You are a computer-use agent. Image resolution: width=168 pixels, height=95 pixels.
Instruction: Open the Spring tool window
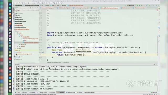[79, 92]
